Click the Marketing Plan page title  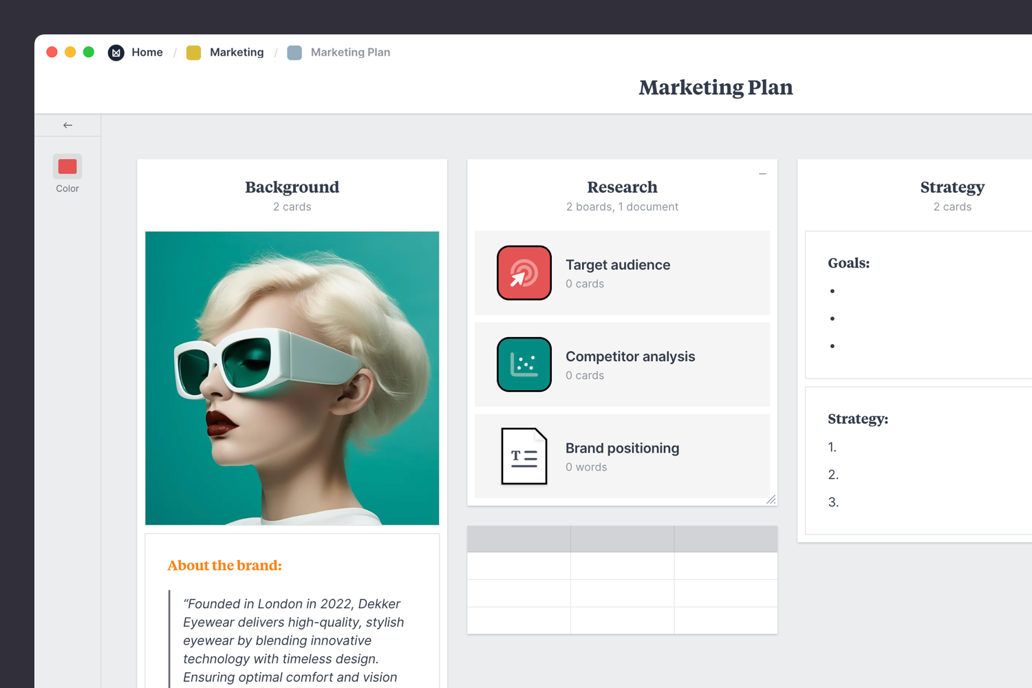pyautogui.click(x=716, y=87)
